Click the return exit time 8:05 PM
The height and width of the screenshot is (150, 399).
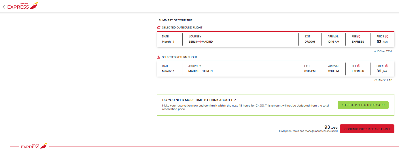pos(310,71)
